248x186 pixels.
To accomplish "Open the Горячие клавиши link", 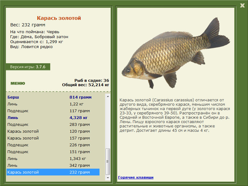I will click(x=136, y=177).
